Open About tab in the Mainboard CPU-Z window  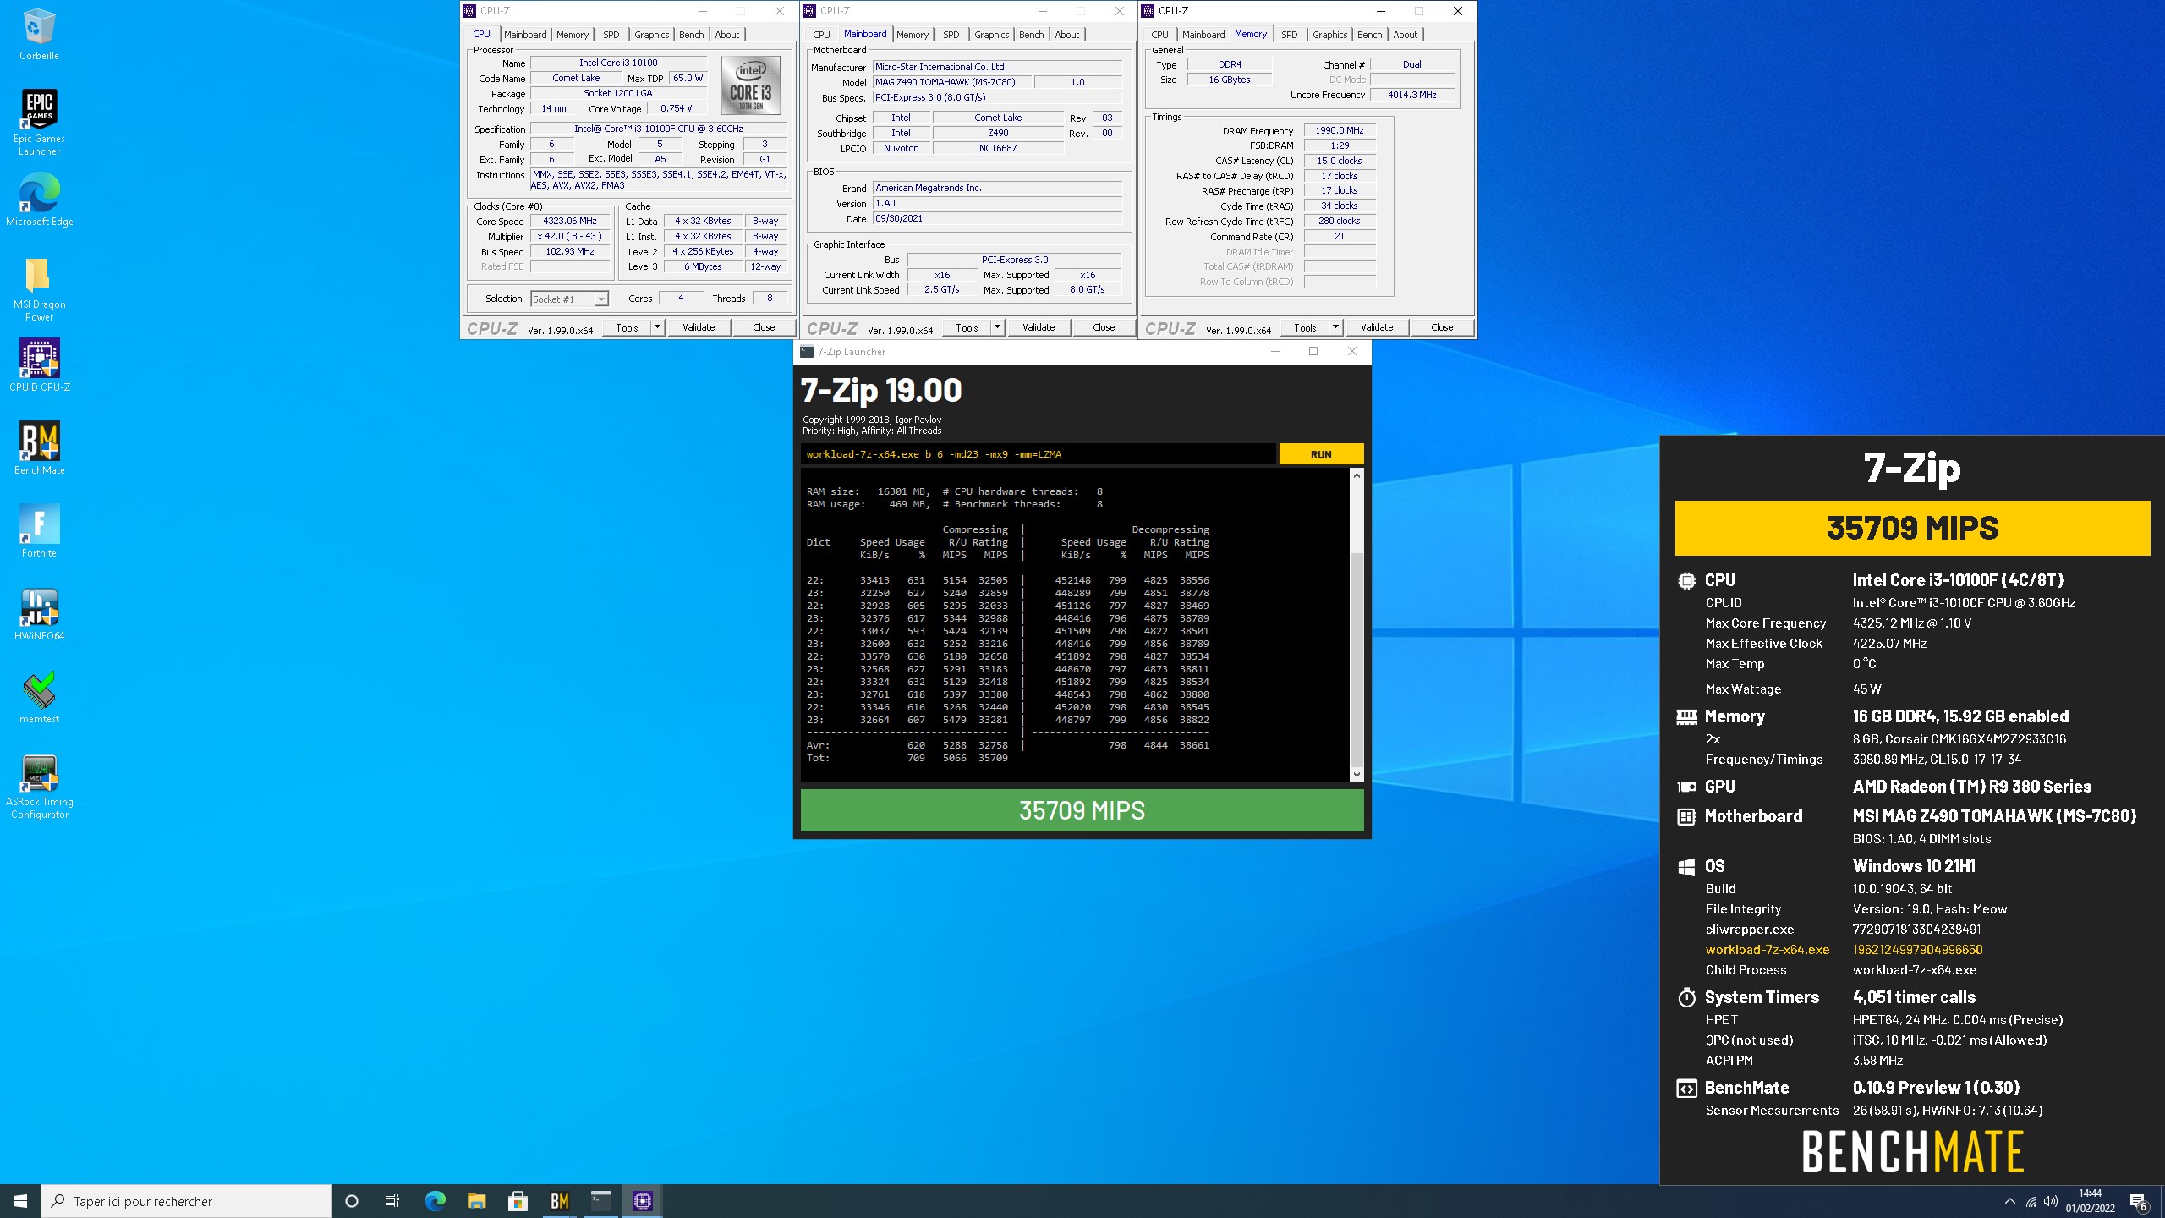[x=1066, y=35]
